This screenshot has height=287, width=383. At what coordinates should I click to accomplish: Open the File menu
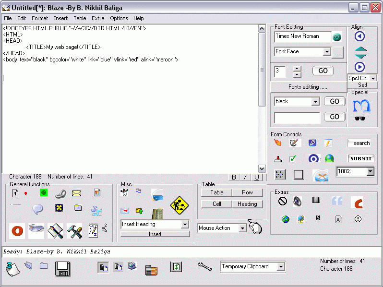point(8,18)
